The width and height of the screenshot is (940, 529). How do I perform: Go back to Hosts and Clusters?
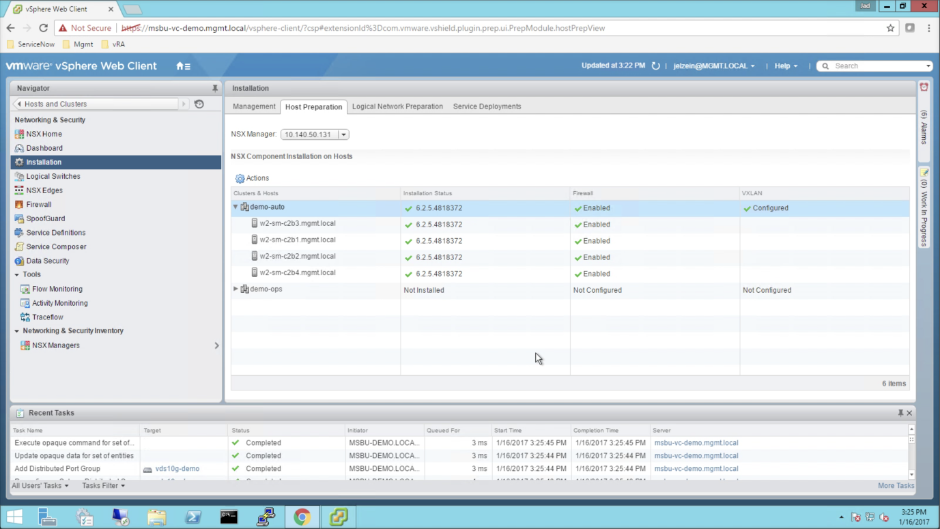[x=96, y=104]
